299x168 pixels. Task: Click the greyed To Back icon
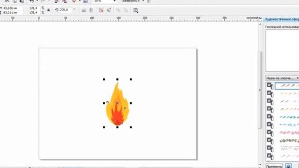(x=126, y=10)
